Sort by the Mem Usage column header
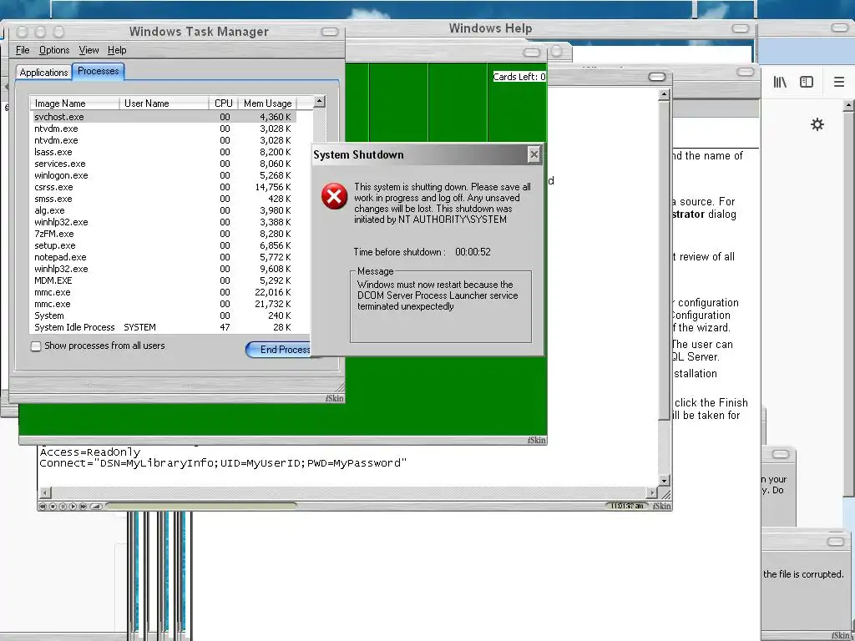This screenshot has height=641, width=855. pyautogui.click(x=268, y=103)
